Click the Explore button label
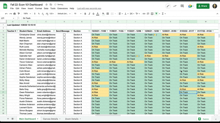This screenshot has height=123, width=220. click(x=206, y=119)
